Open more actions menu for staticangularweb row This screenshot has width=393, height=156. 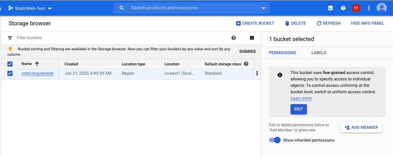coord(257,73)
